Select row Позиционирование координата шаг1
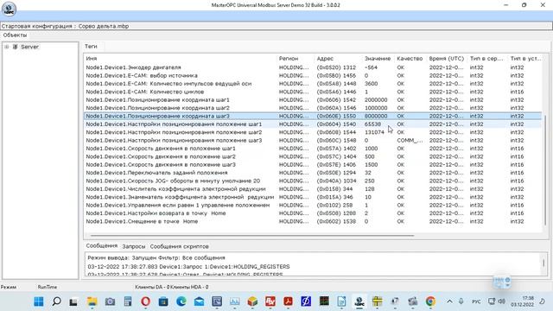This screenshot has height=311, width=553. [x=313, y=100]
